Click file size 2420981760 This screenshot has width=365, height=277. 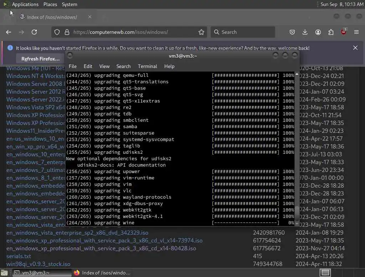(269, 232)
